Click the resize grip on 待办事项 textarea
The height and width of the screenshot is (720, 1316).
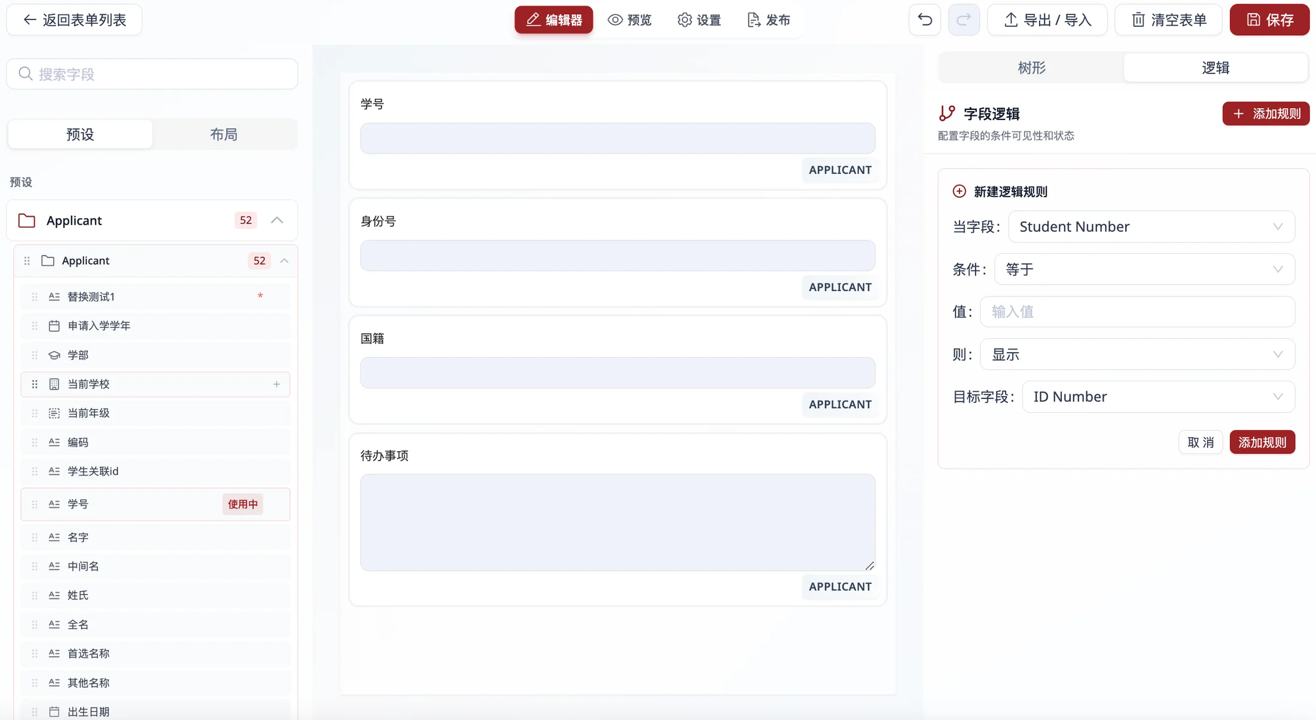tap(870, 565)
